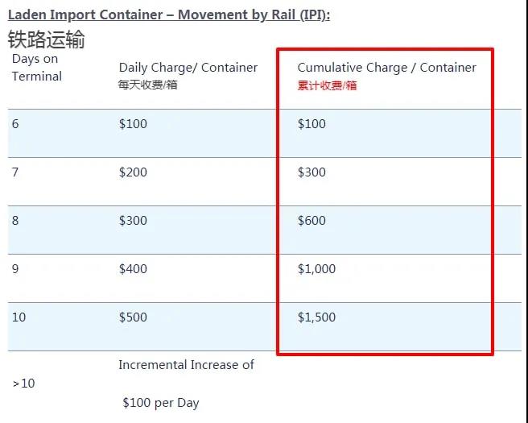Click the Cumulative Charge / Container header
Screen dimensions: 528x423
pos(386,68)
